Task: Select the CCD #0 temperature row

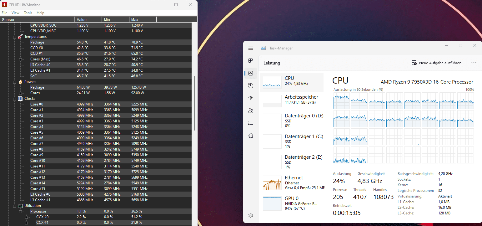Action: click(x=111, y=48)
